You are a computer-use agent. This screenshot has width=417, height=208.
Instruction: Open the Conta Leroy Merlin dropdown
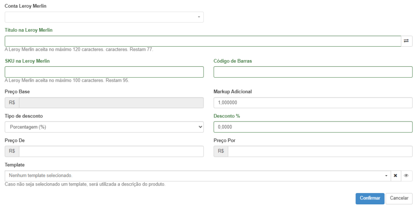coord(104,17)
